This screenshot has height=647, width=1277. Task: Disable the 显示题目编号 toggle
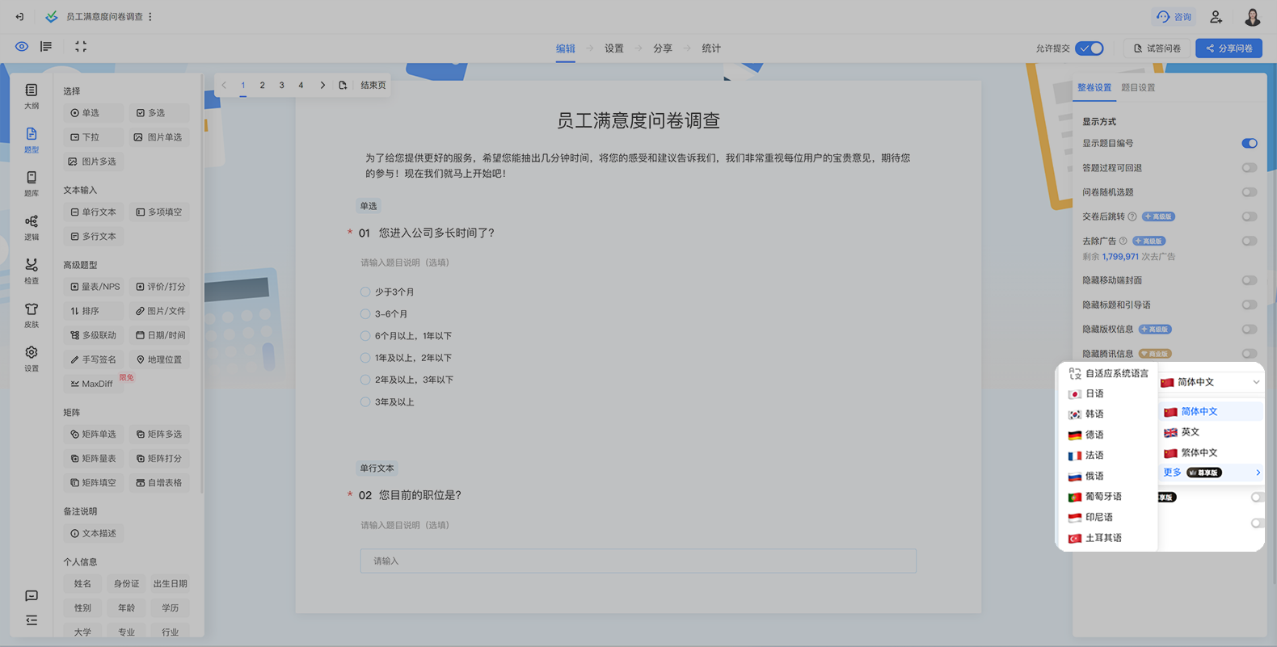click(1249, 144)
